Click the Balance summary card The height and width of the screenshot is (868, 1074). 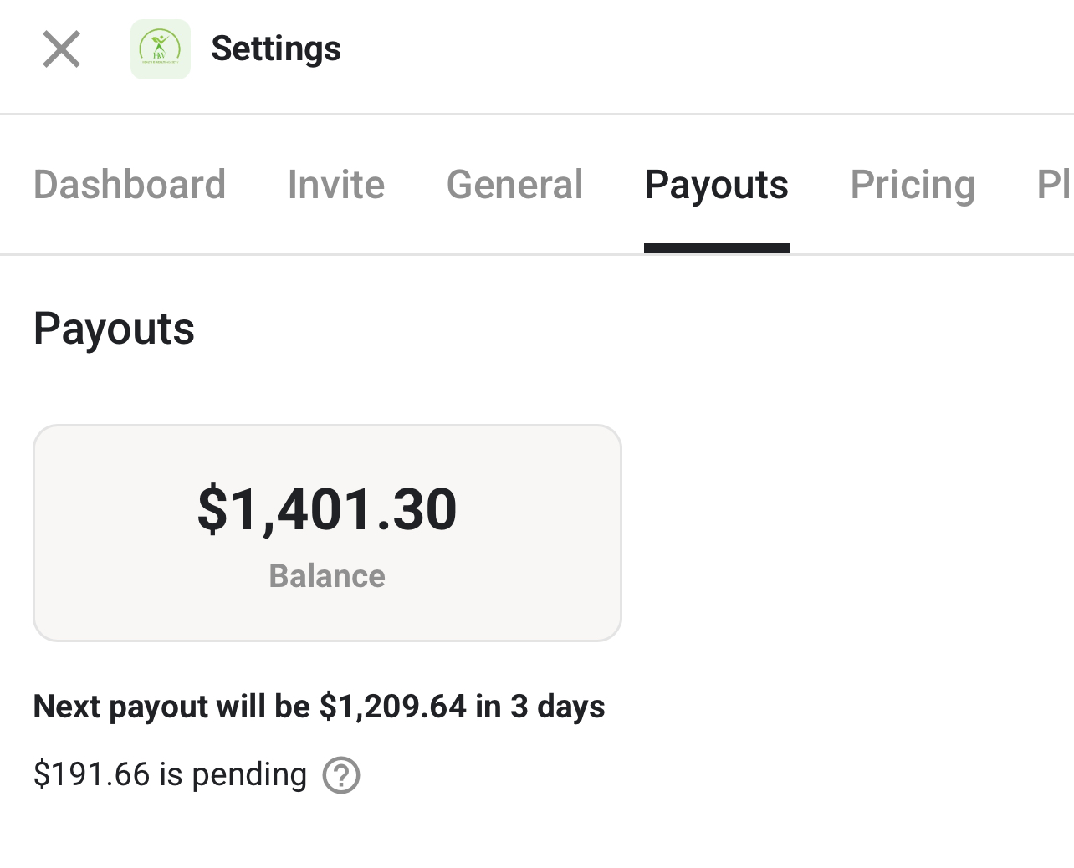(x=327, y=534)
